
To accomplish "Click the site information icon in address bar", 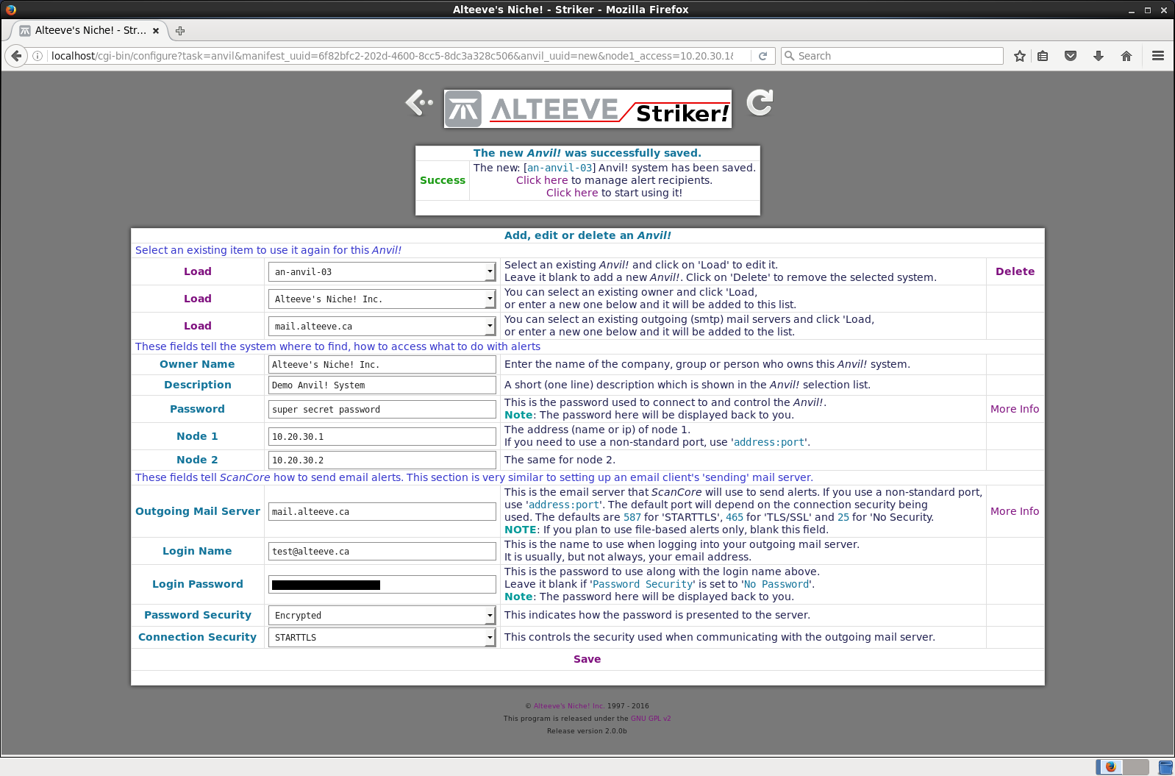I will 37,56.
